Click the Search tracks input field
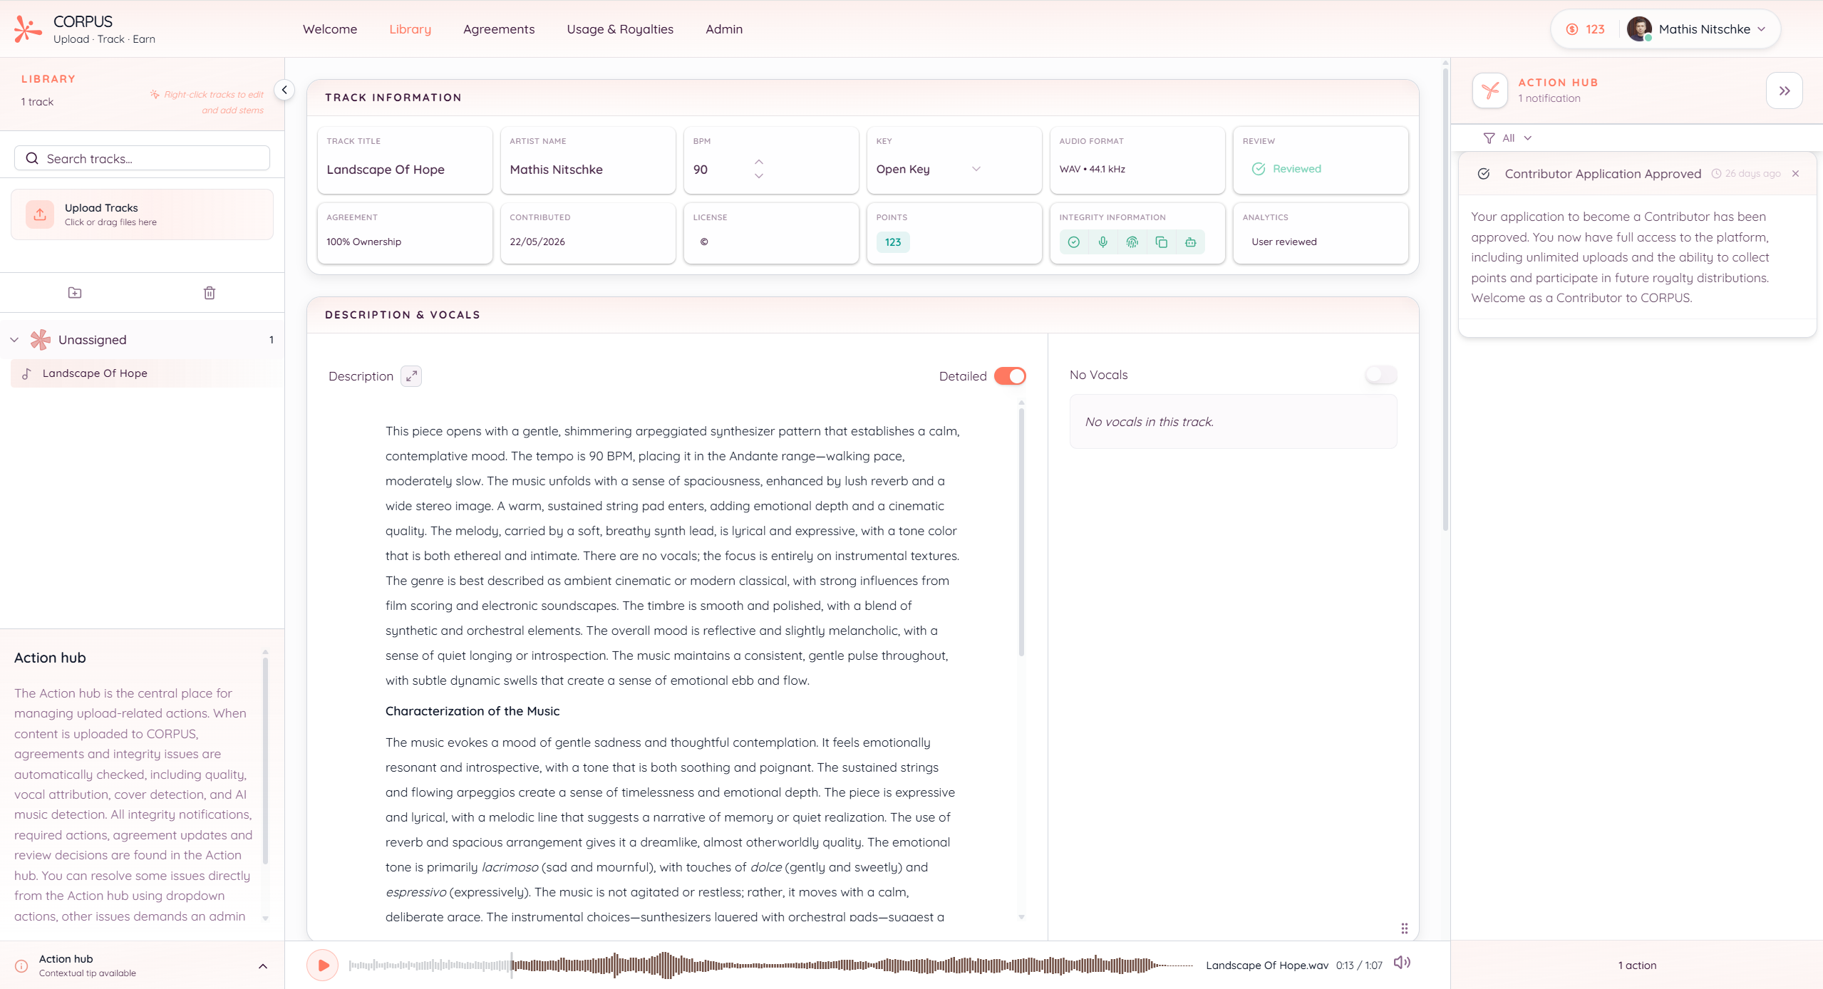Image resolution: width=1823 pixels, height=989 pixels. coord(142,158)
